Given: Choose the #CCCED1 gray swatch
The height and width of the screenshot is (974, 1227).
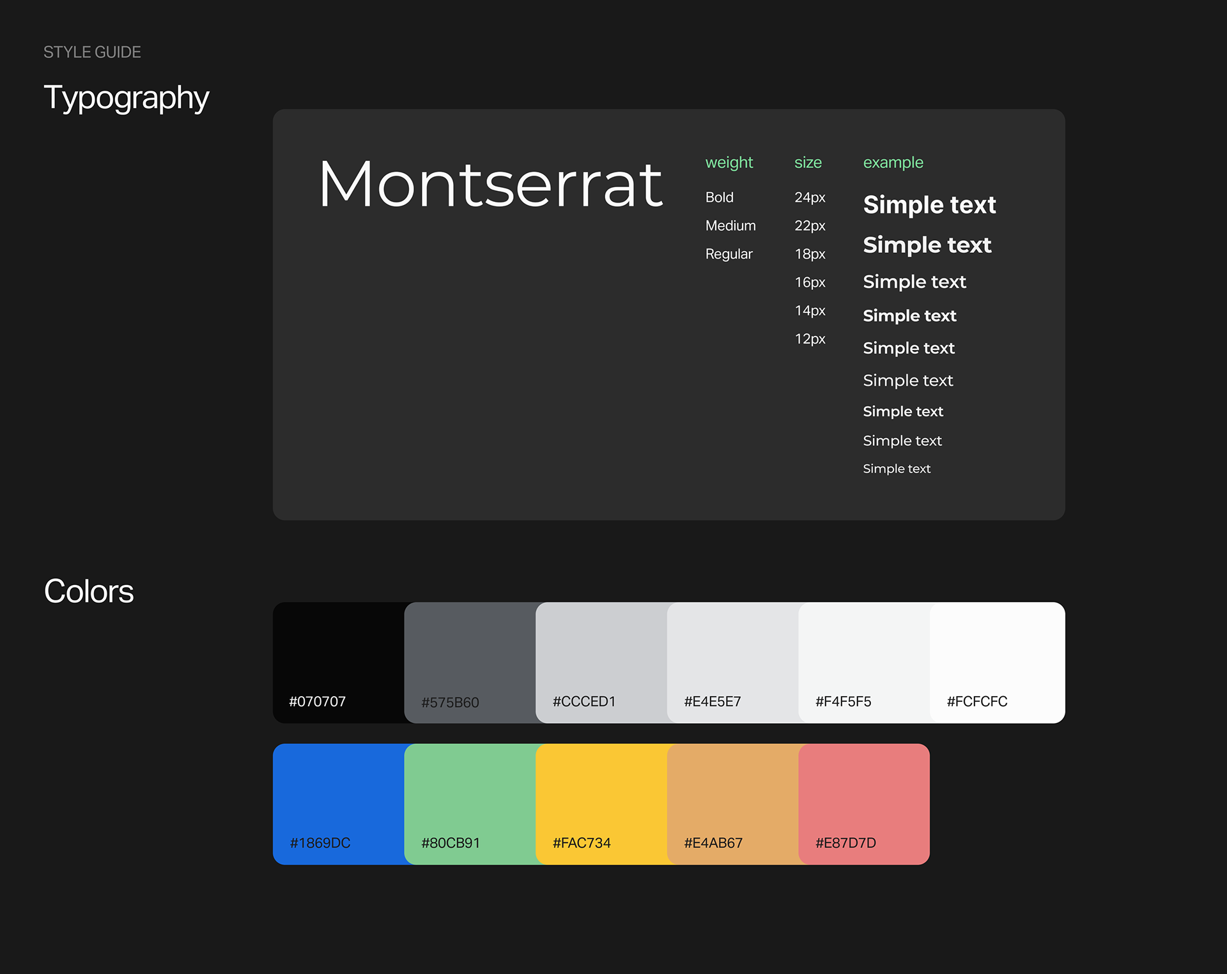Looking at the screenshot, I should [602, 662].
